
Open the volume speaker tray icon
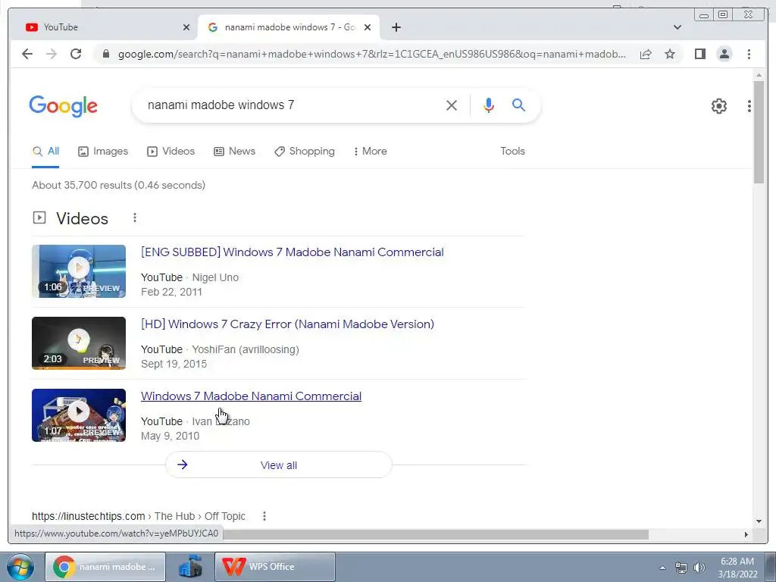pos(699,568)
